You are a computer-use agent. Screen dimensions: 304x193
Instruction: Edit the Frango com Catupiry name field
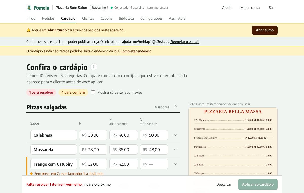click(x=54, y=164)
